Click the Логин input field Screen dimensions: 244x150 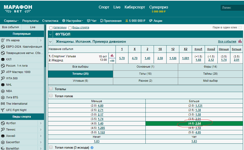click(x=232, y=8)
